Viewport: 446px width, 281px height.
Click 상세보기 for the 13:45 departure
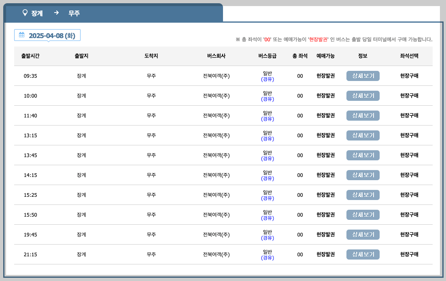[x=363, y=155]
